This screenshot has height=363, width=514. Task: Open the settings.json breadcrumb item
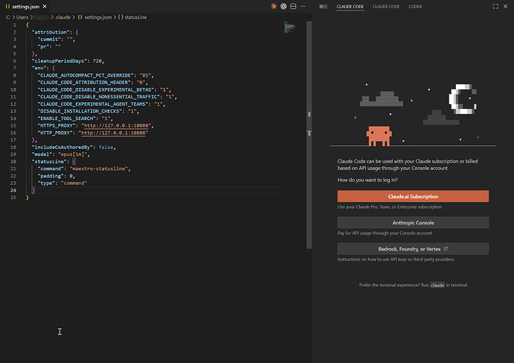95,17
